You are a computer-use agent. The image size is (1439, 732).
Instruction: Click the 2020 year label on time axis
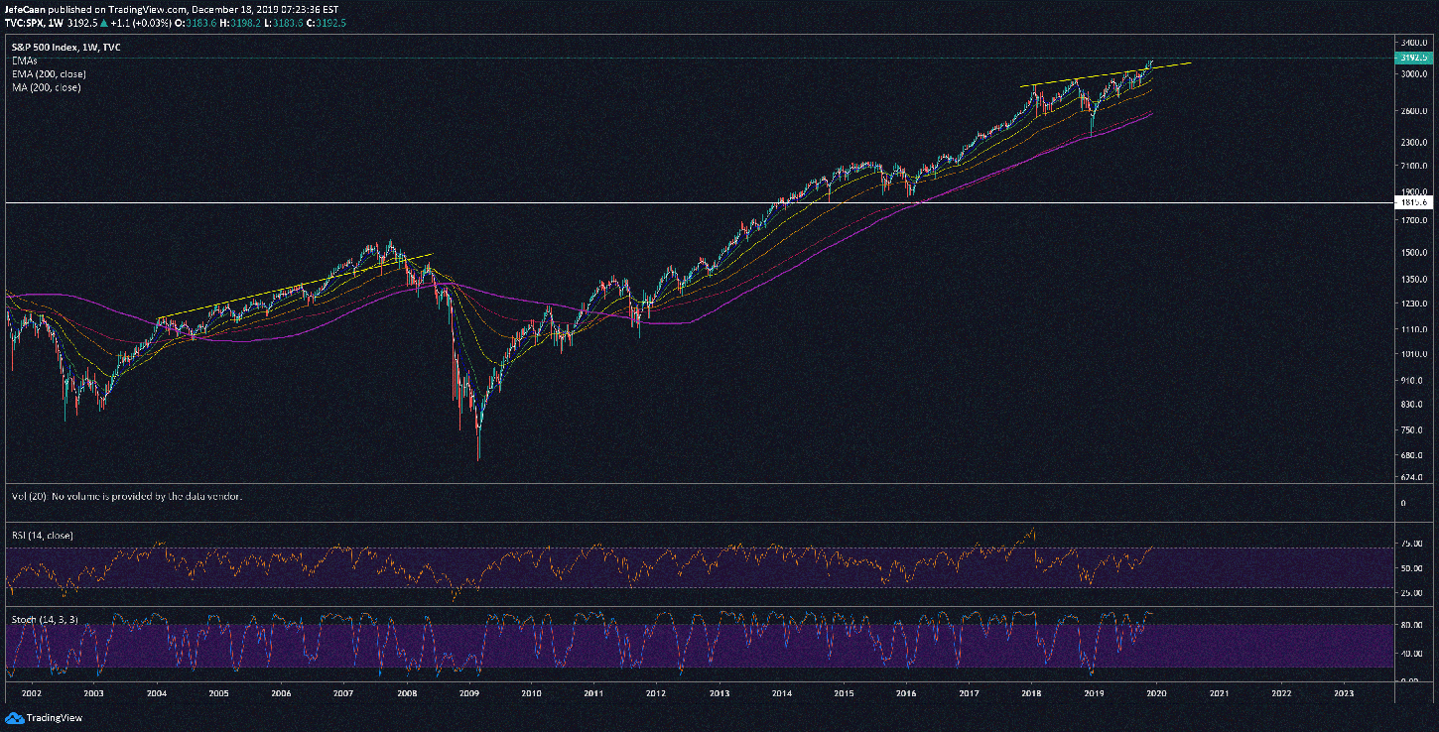(x=1156, y=694)
